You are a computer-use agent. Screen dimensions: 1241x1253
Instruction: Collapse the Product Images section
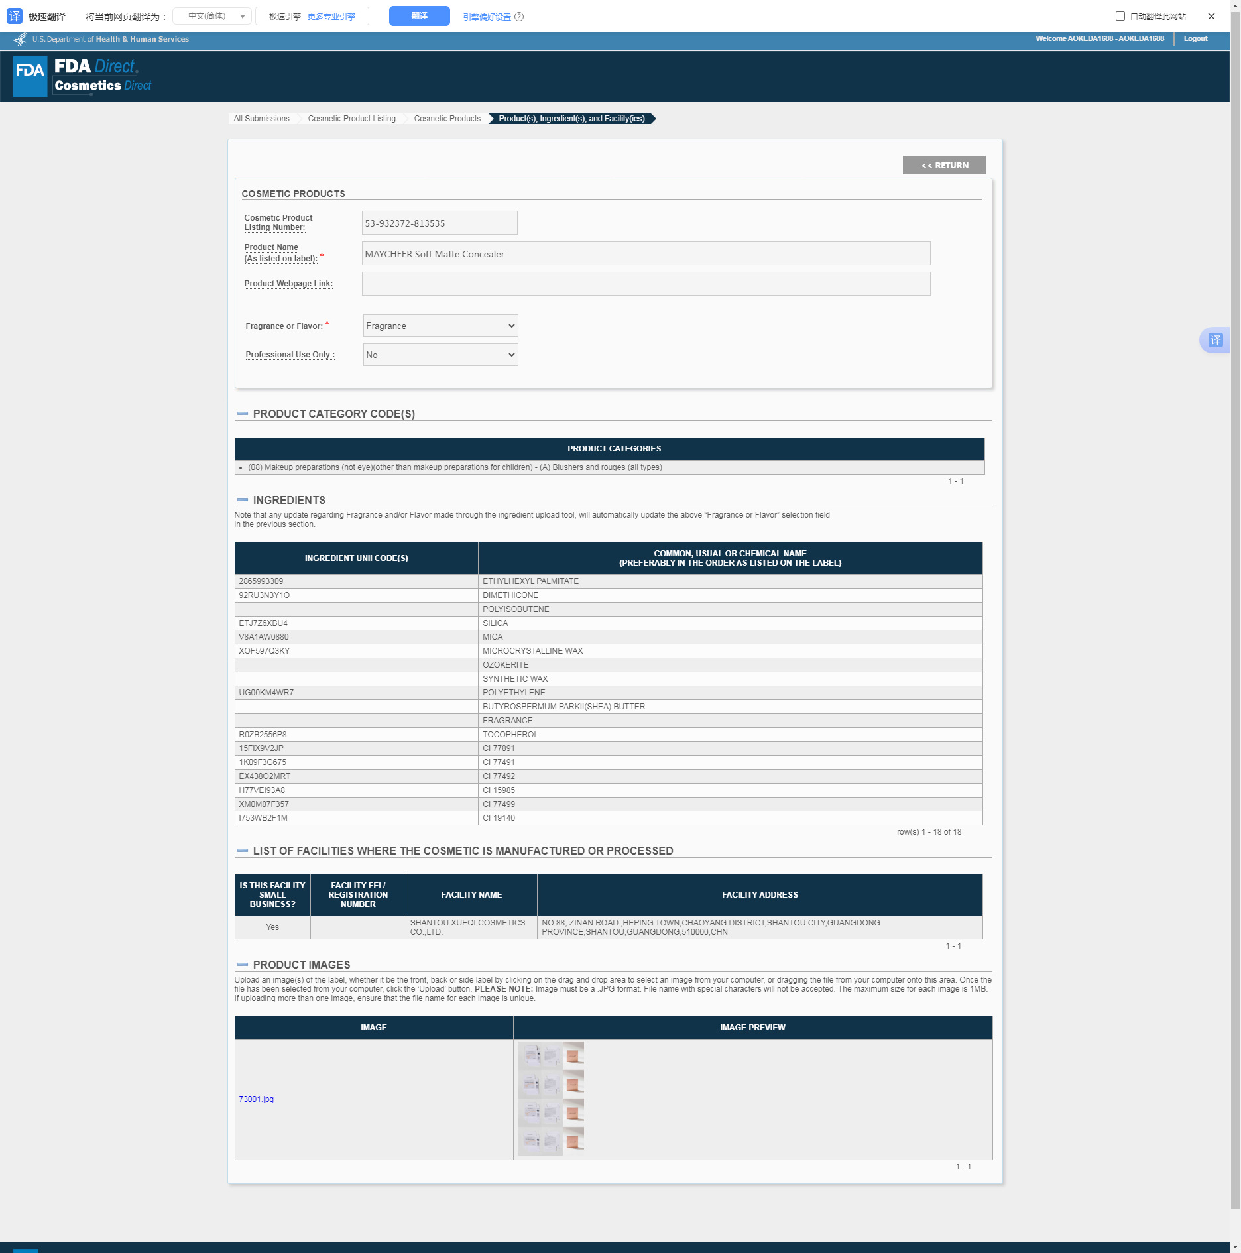[243, 965]
